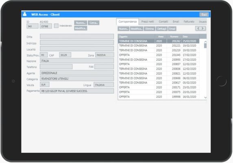Toggle the Indesiderato checkbox
The width and height of the screenshot is (233, 163).
point(56,26)
